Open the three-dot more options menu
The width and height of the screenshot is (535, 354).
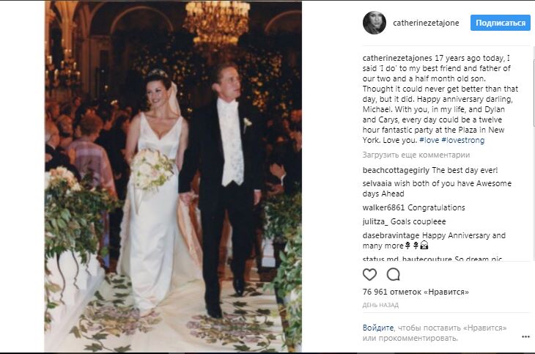[525, 336]
